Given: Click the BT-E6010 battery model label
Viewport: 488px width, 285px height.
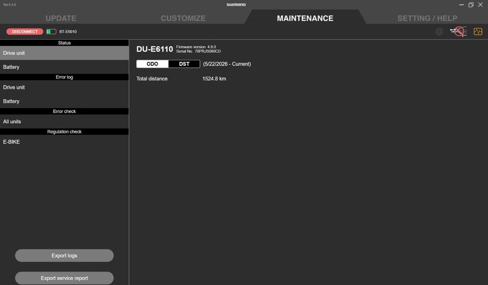Looking at the screenshot, I should tap(68, 31).
